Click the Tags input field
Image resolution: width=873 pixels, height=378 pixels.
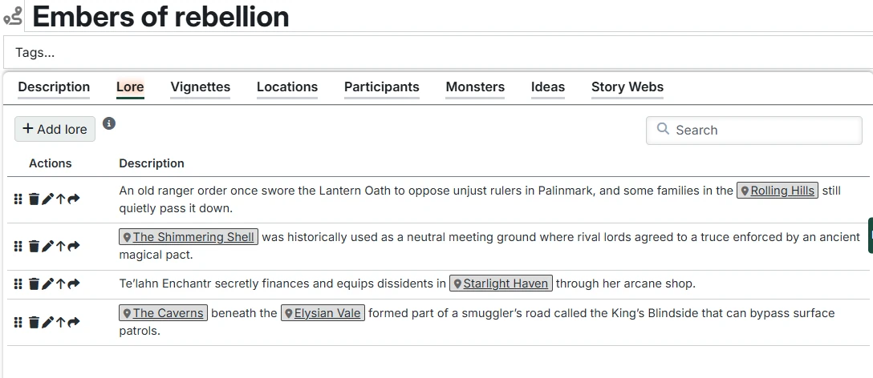[x=436, y=53]
